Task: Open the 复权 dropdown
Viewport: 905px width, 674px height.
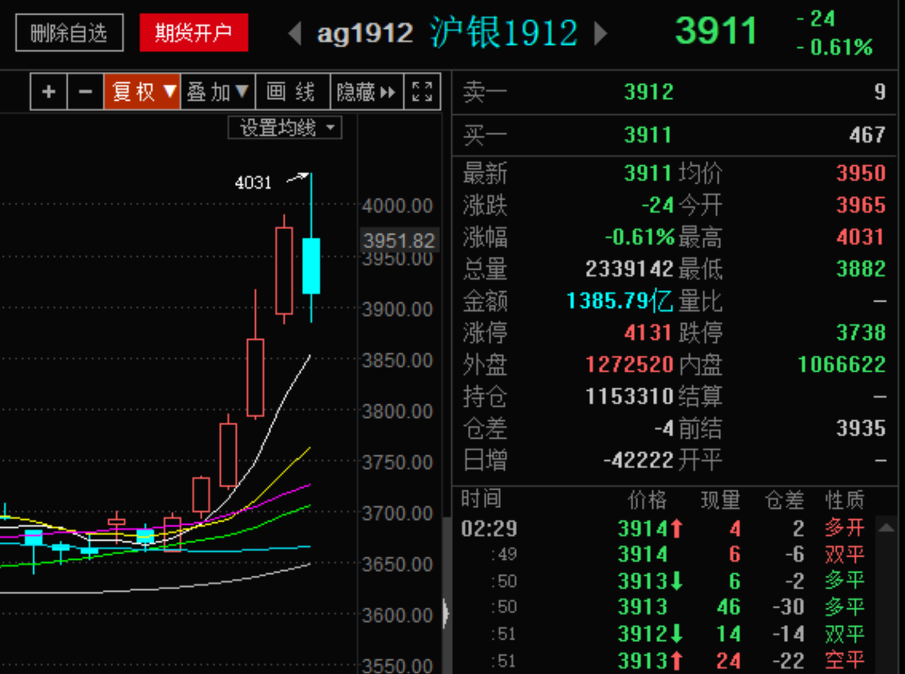Action: coord(142,92)
